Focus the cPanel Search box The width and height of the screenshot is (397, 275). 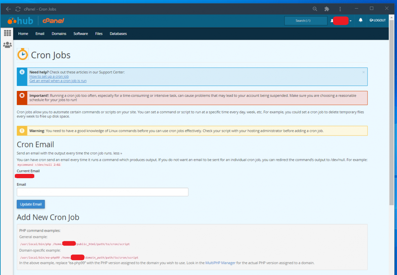pos(305,20)
